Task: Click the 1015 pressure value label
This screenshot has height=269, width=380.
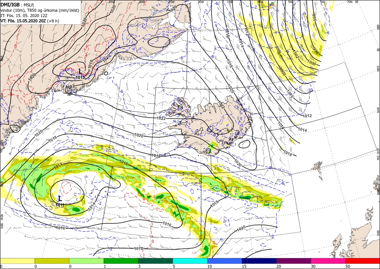Action: (80, 77)
